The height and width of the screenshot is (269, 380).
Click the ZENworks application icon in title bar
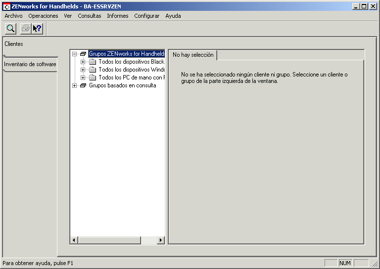coord(6,6)
